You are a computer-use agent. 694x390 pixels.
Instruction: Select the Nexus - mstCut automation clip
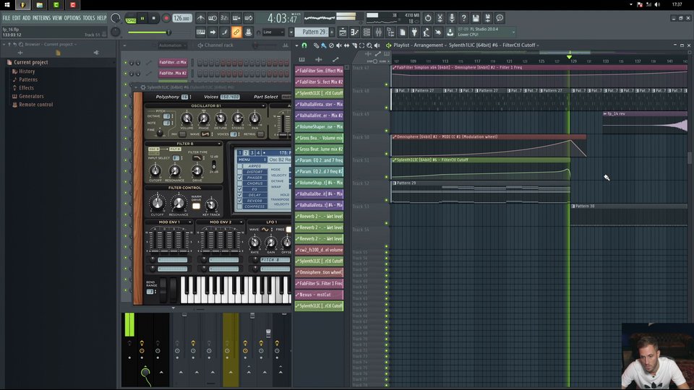coord(319,295)
